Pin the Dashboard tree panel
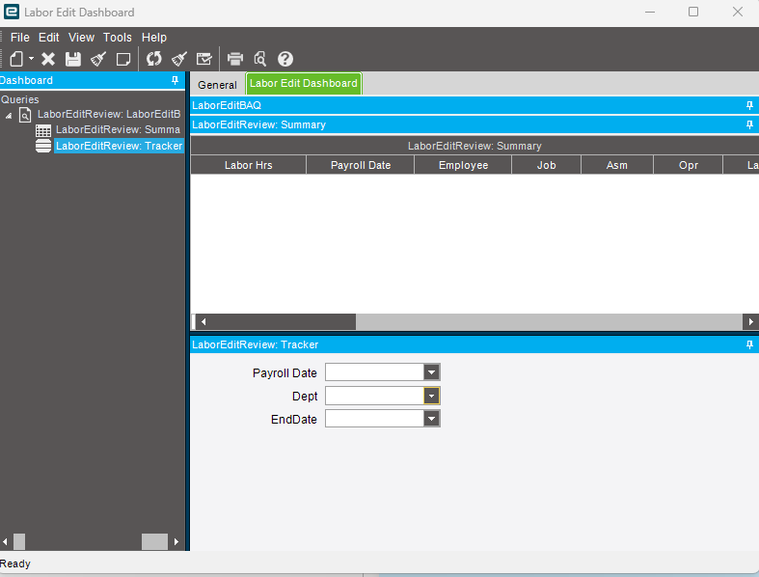This screenshot has width=759, height=577. point(176,80)
